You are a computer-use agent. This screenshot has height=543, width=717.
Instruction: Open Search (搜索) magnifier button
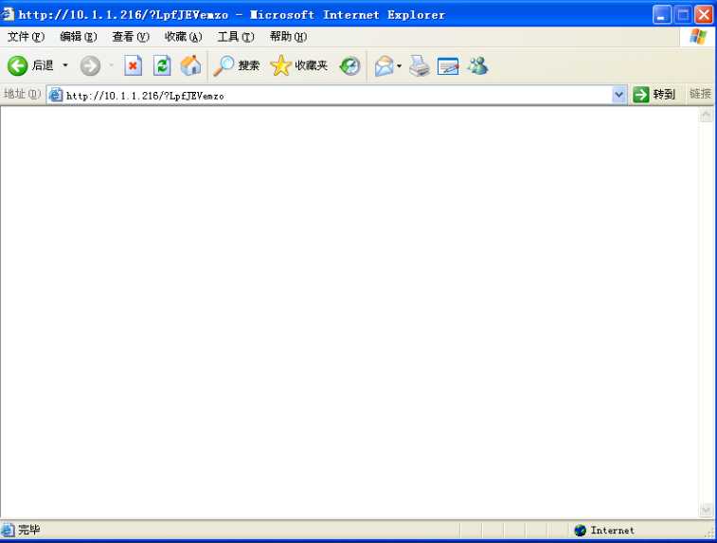(237, 66)
